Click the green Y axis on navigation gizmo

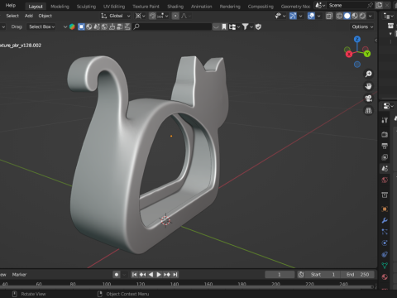click(x=367, y=54)
